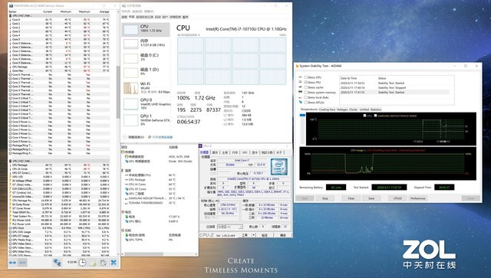
Task: Click CPUID button in AIDA64
Action: click(397, 198)
